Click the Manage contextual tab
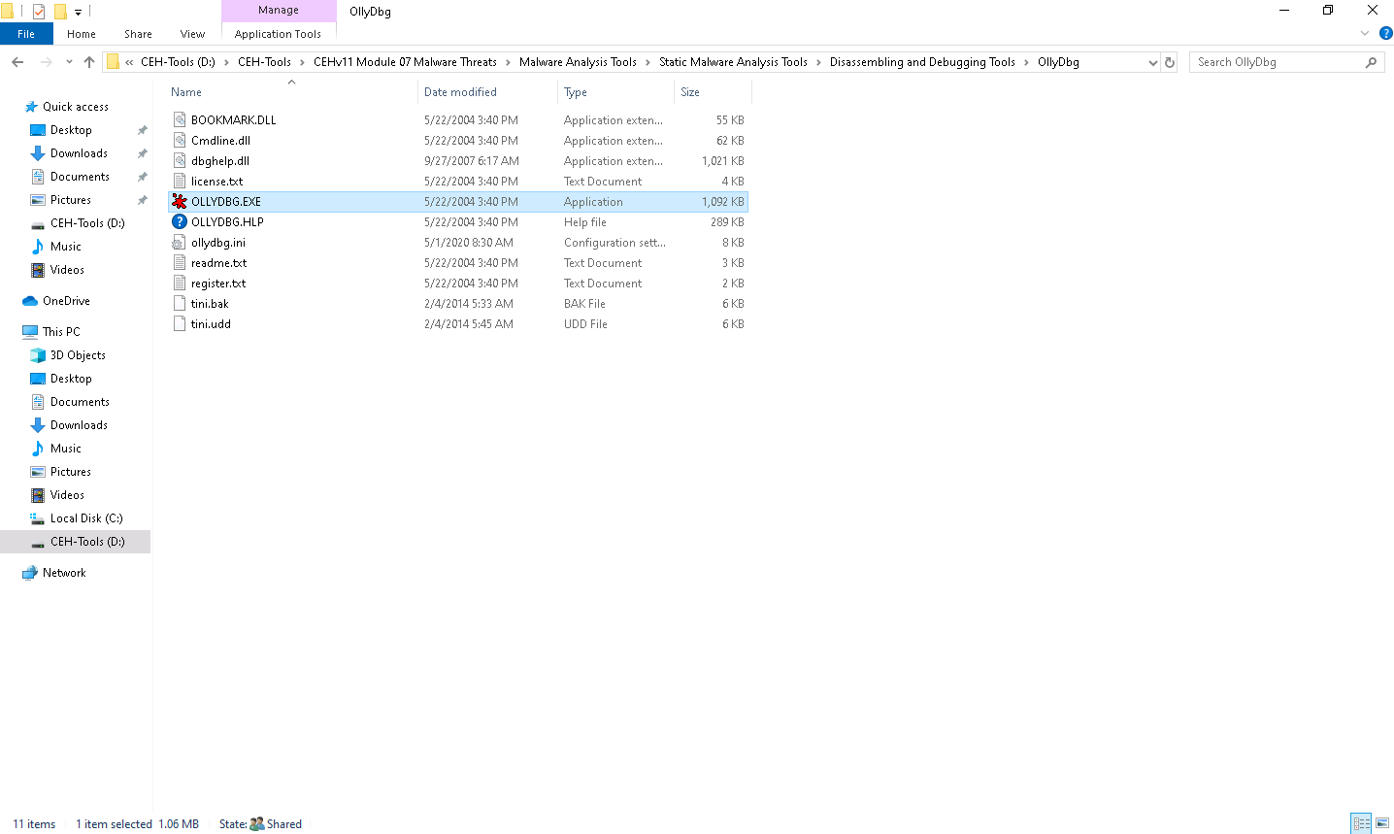Screen dimensions: 1394x834 click(279, 11)
